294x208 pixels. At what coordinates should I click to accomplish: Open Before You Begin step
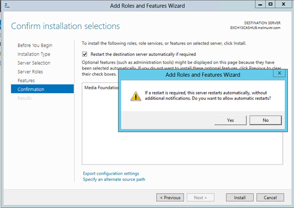(35, 46)
